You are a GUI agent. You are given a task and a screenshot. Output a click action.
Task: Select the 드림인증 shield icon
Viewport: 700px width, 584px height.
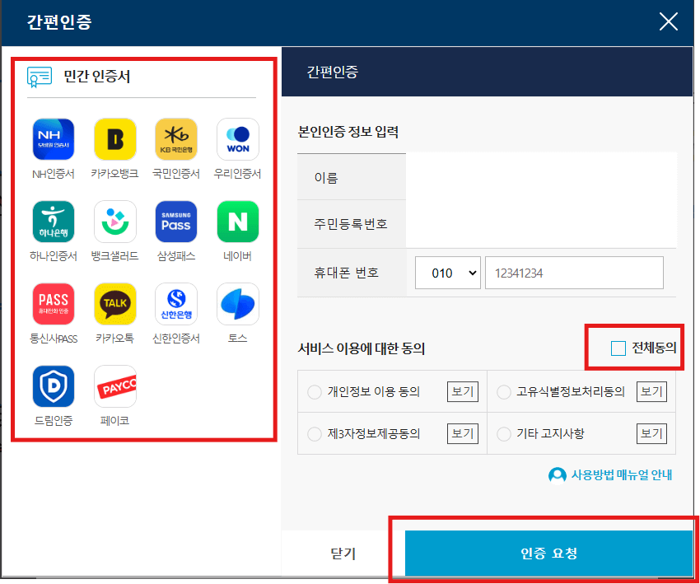tap(54, 386)
